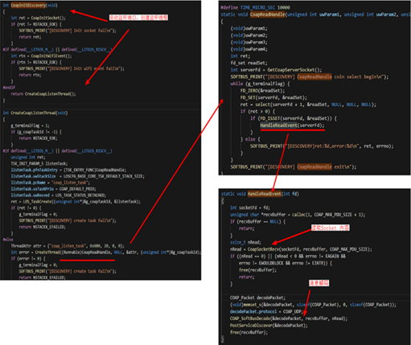Select the line 'int ret = CoapInitSocket();'
The height and width of the screenshot is (345, 411).
tap(38, 18)
